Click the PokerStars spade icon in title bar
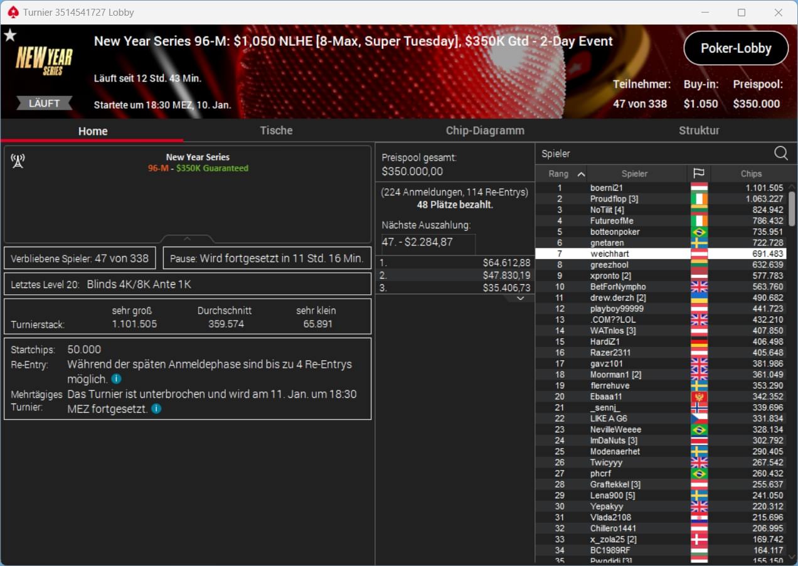 tap(13, 12)
